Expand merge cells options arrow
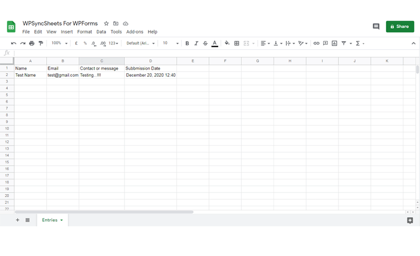Screen dimensions: 420x256 (x=254, y=44)
